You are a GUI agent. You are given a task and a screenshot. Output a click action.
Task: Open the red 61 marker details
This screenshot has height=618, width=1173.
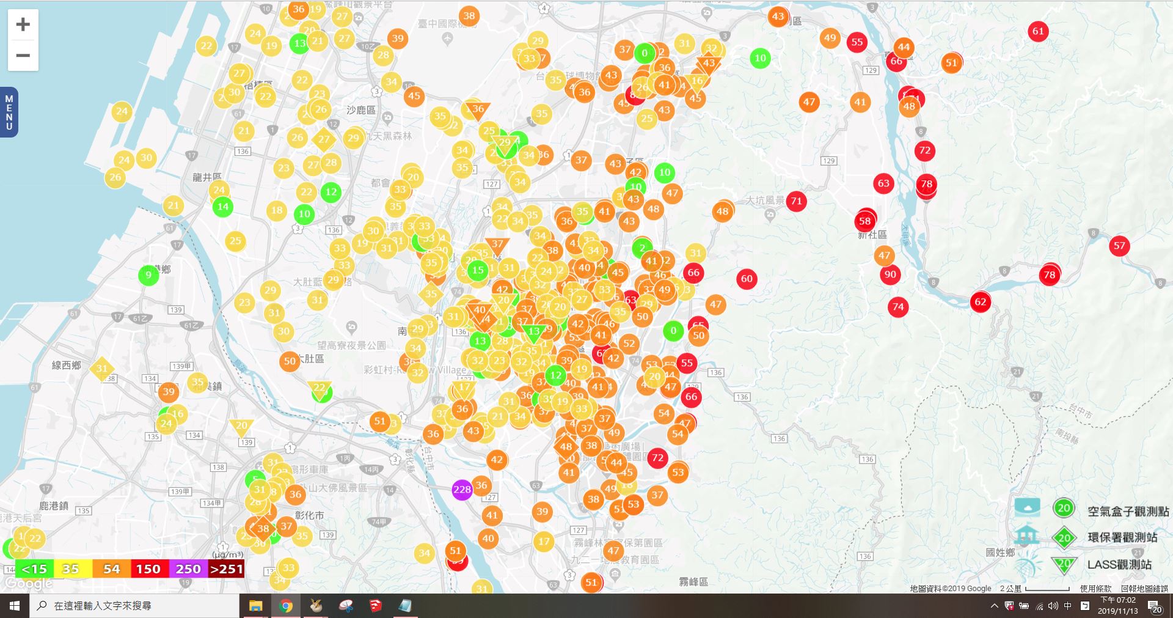(x=1038, y=31)
